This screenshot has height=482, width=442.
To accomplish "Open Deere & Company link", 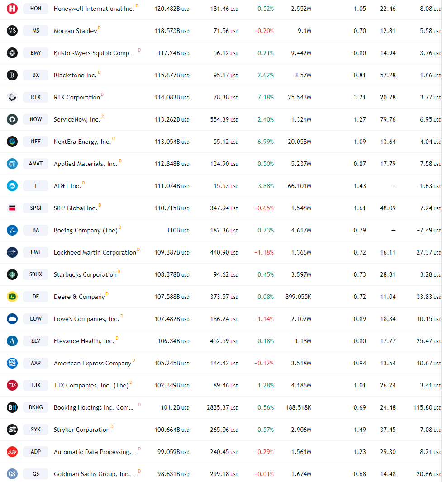I will (x=79, y=296).
